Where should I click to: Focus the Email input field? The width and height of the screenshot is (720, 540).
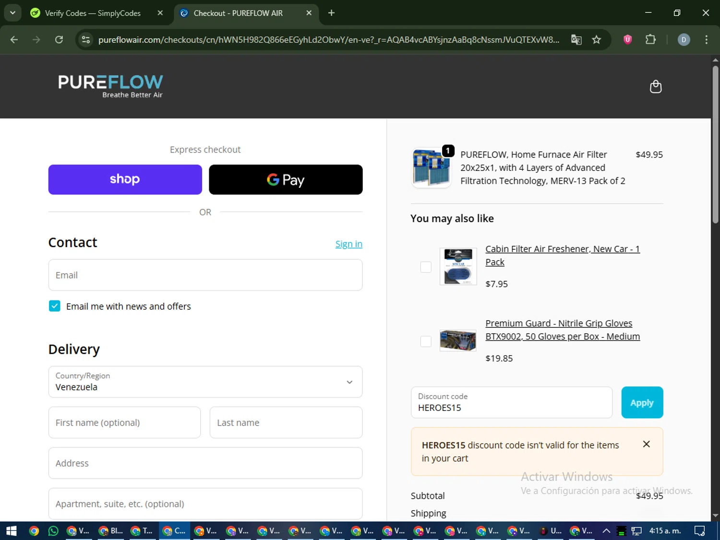[x=205, y=275]
